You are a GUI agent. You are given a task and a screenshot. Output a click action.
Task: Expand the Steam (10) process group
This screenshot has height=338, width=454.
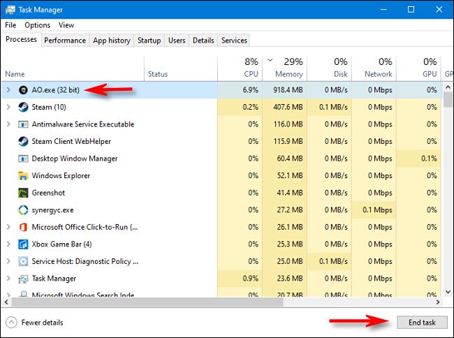pos(8,107)
